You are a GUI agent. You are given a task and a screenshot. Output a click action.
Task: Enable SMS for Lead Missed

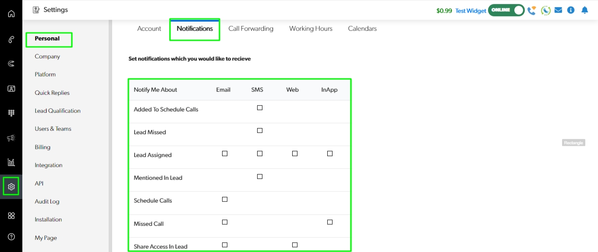point(260,131)
